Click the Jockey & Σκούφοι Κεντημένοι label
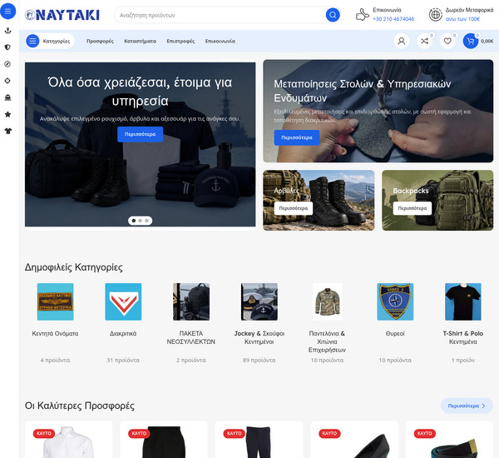 259,337
